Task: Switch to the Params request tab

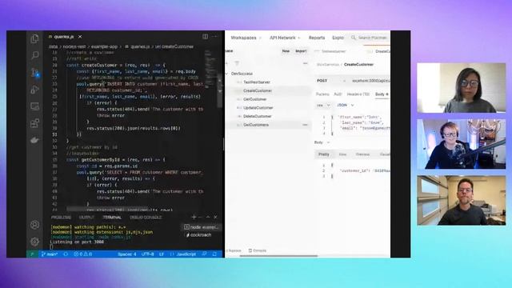Action: (322, 94)
